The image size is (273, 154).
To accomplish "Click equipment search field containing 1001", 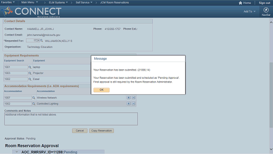I will coord(16,67).
